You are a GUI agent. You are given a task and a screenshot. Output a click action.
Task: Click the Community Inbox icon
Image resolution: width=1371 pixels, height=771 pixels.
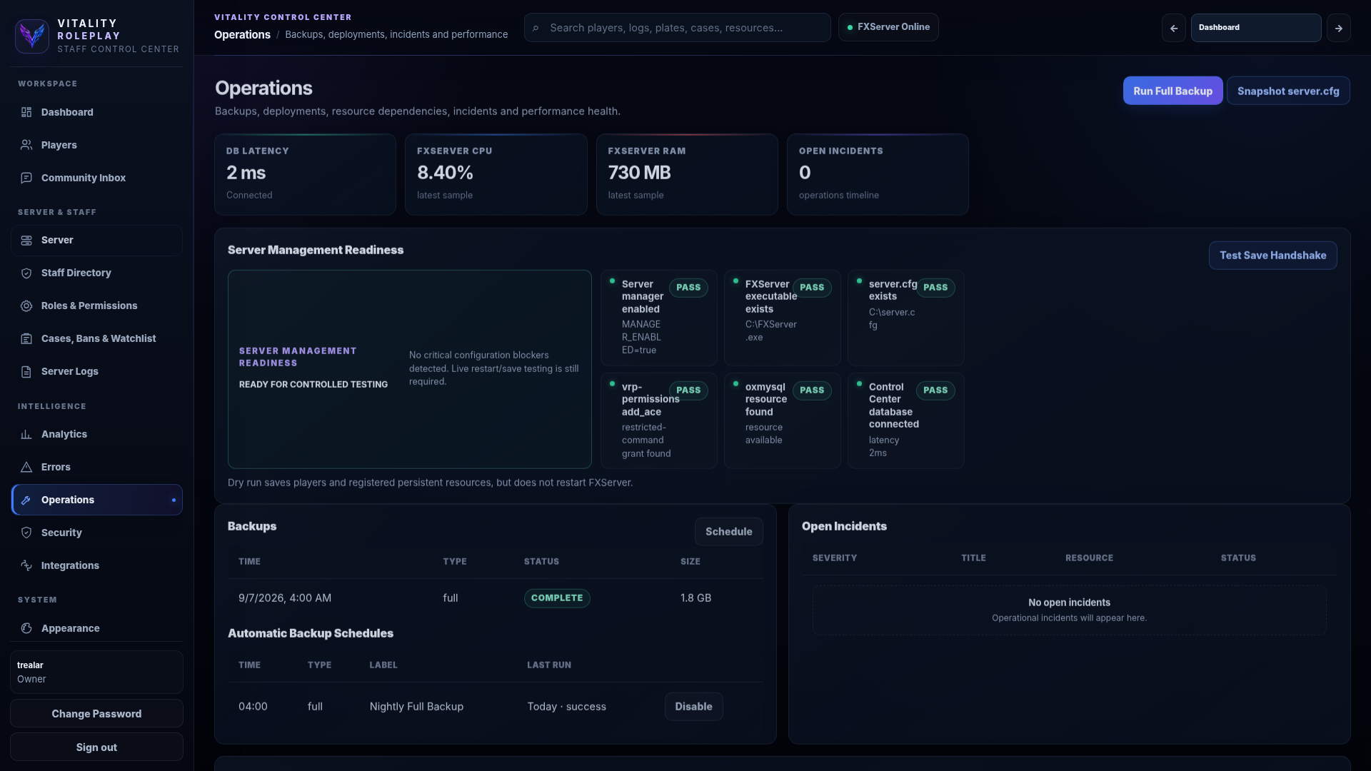[x=26, y=178]
